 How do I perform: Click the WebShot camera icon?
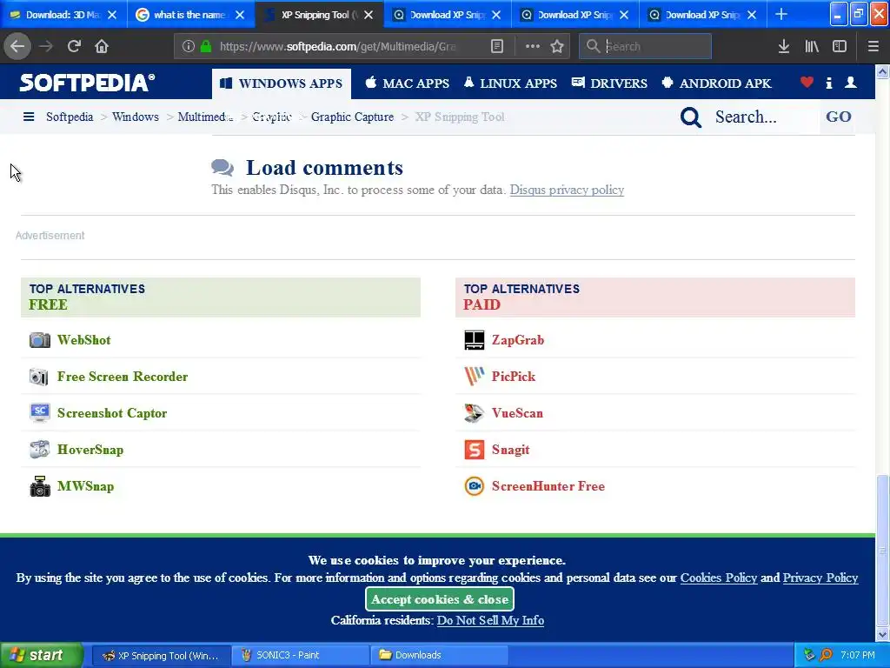[x=40, y=340]
